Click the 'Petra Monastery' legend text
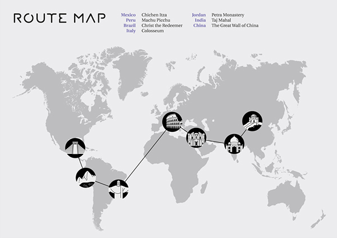 tap(228, 15)
